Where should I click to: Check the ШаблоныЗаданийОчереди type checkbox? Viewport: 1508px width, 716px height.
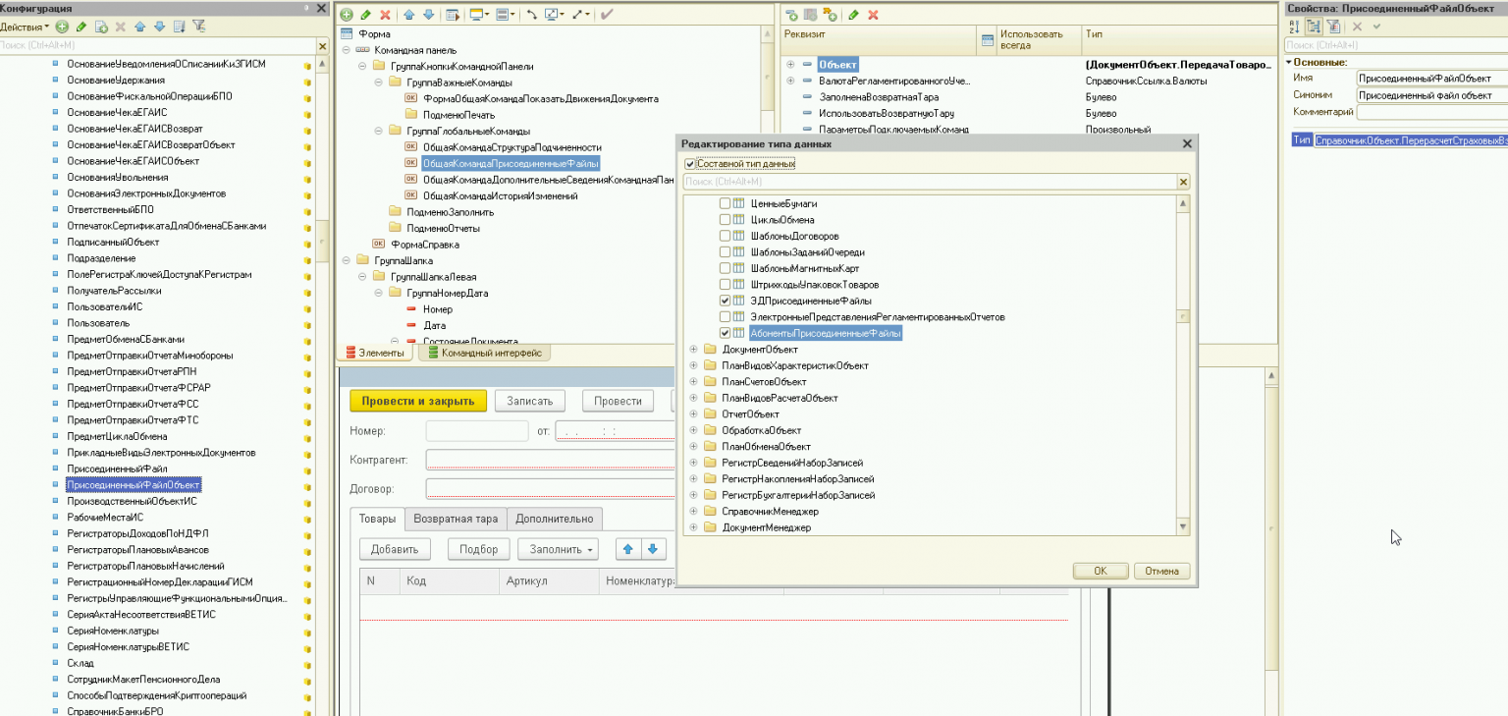tap(725, 252)
